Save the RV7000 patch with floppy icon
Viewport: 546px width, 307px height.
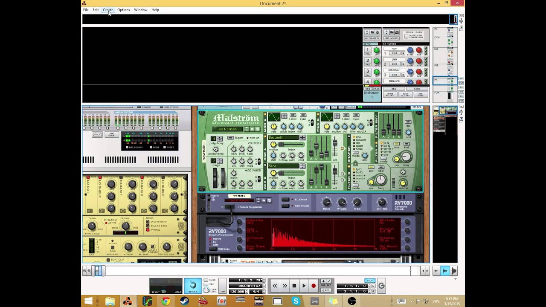(269, 200)
